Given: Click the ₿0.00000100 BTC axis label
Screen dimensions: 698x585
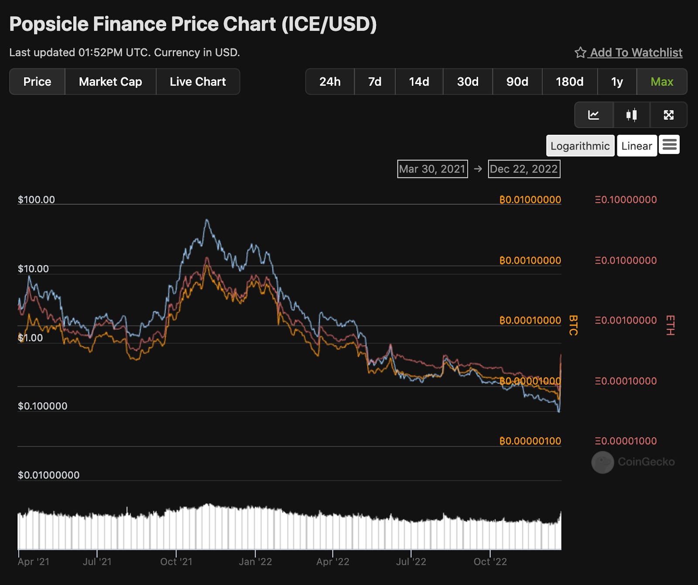Looking at the screenshot, I should 530,441.
